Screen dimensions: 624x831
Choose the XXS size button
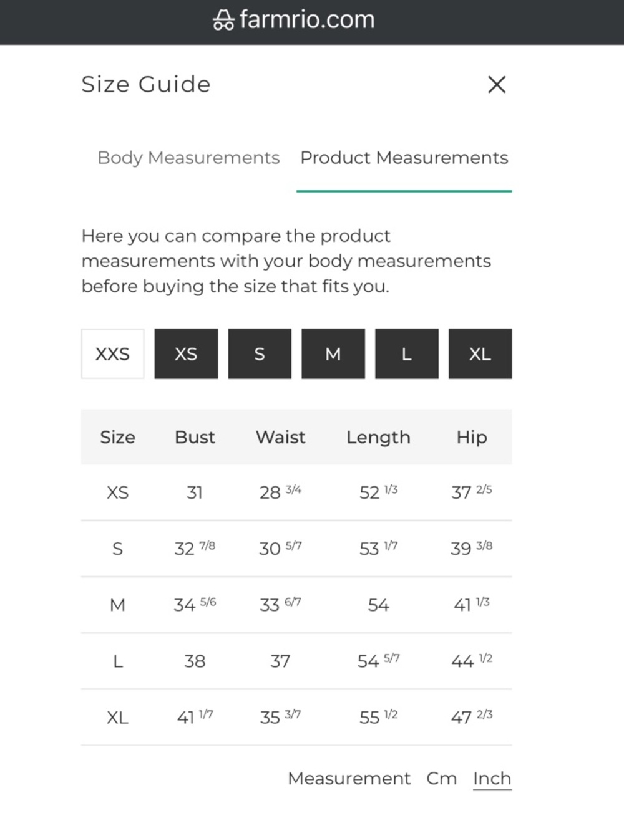pos(112,353)
